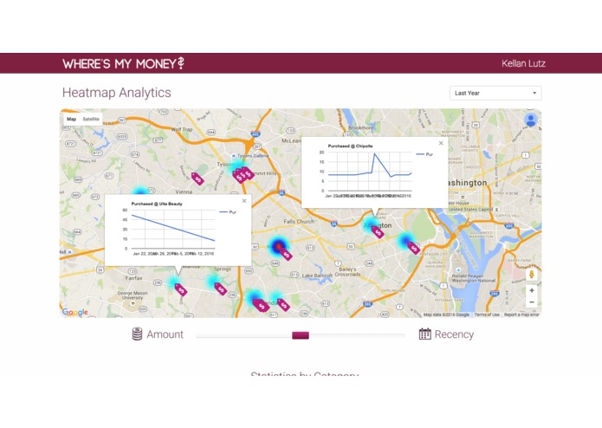602x428 pixels.
Task: Click the Recency calendar icon
Action: [424, 334]
